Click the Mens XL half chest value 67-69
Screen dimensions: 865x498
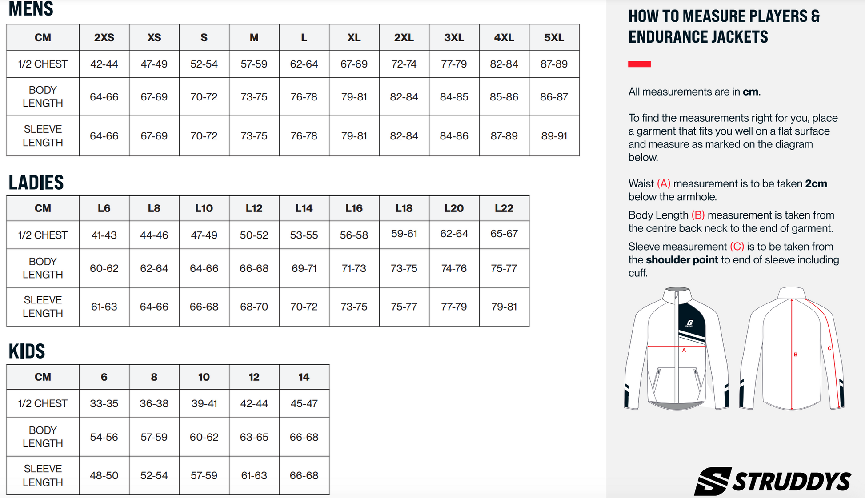(x=354, y=64)
